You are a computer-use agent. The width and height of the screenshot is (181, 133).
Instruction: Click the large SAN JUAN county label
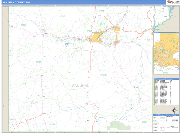point(81,86)
